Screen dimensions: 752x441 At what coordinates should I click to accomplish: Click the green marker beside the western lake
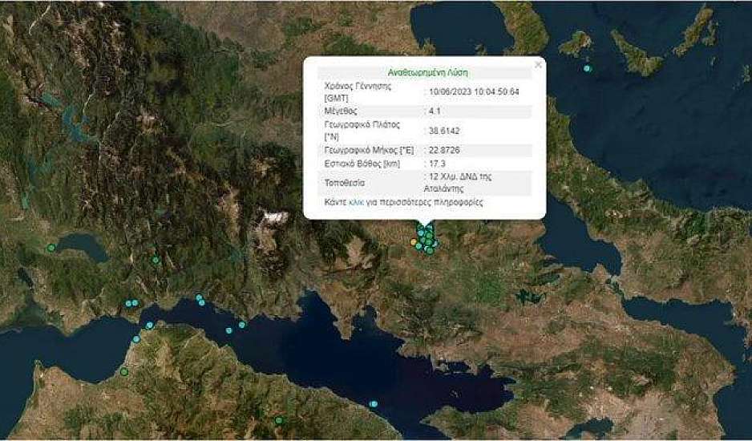coord(51,248)
